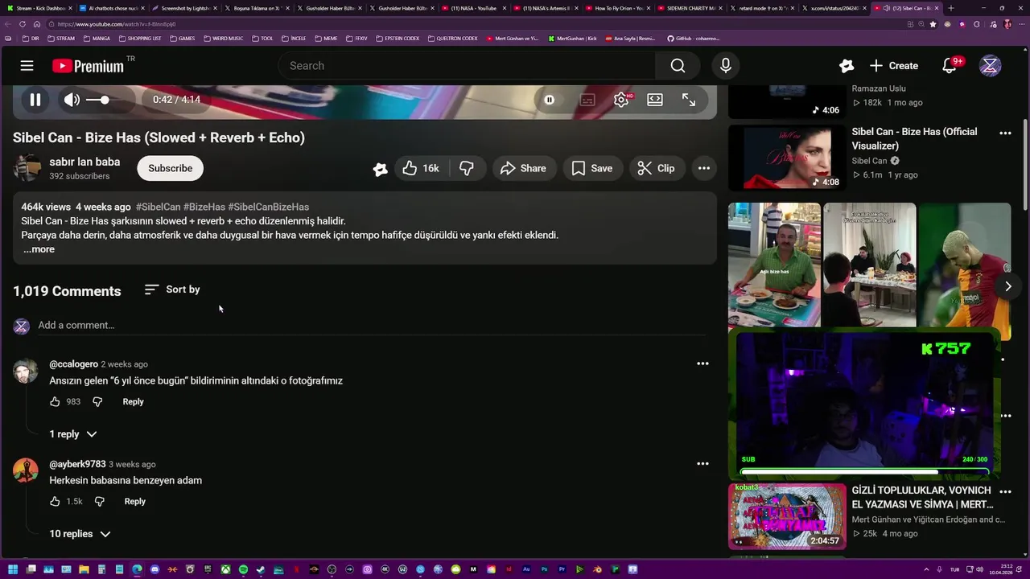Screen dimensions: 1030x579
Task: Like ayberk9783's comment with 1.5k likes
Action: coord(55,501)
